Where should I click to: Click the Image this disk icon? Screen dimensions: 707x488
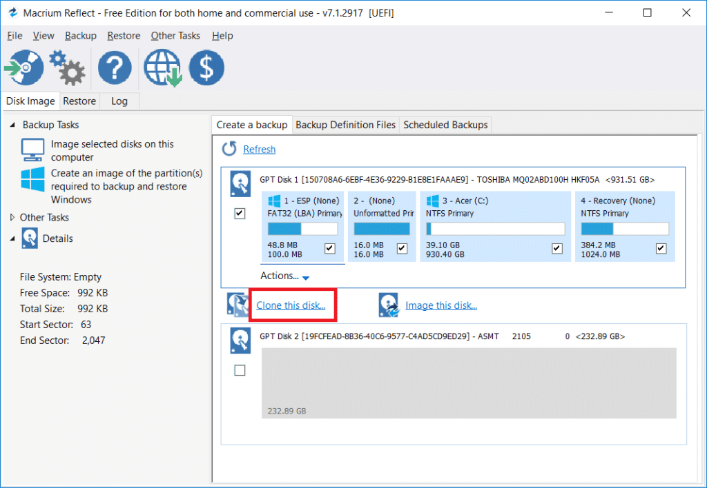click(x=389, y=305)
